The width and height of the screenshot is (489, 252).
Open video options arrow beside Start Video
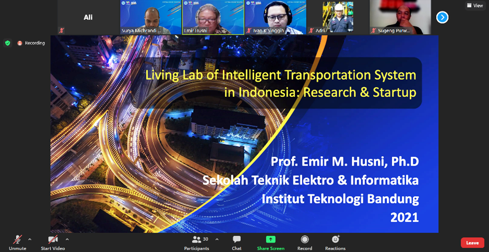[67, 240]
